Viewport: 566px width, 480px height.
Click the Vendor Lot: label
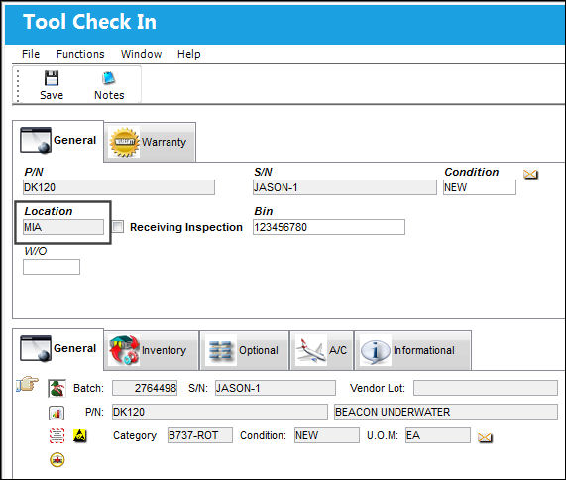tap(378, 388)
